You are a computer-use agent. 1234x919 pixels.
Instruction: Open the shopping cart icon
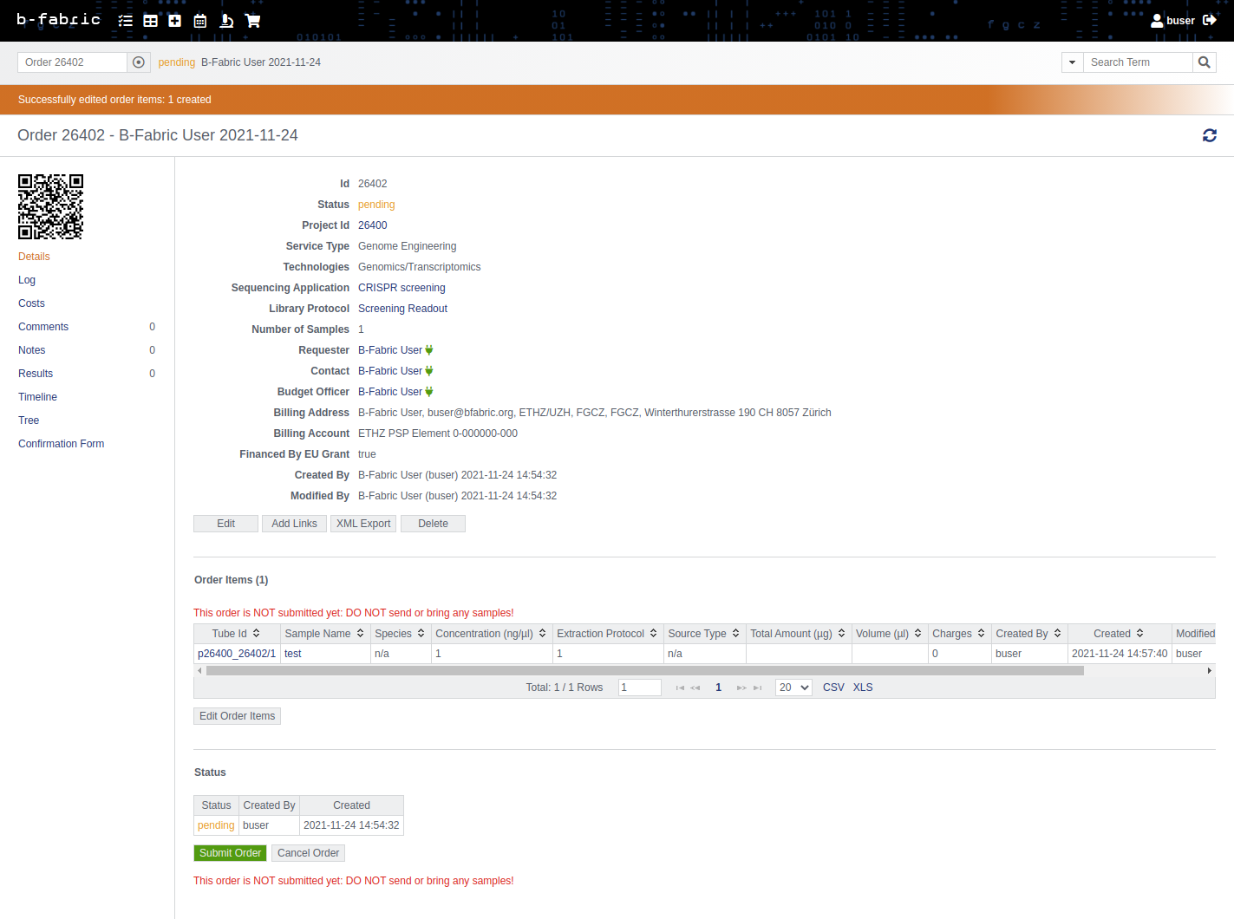(252, 21)
